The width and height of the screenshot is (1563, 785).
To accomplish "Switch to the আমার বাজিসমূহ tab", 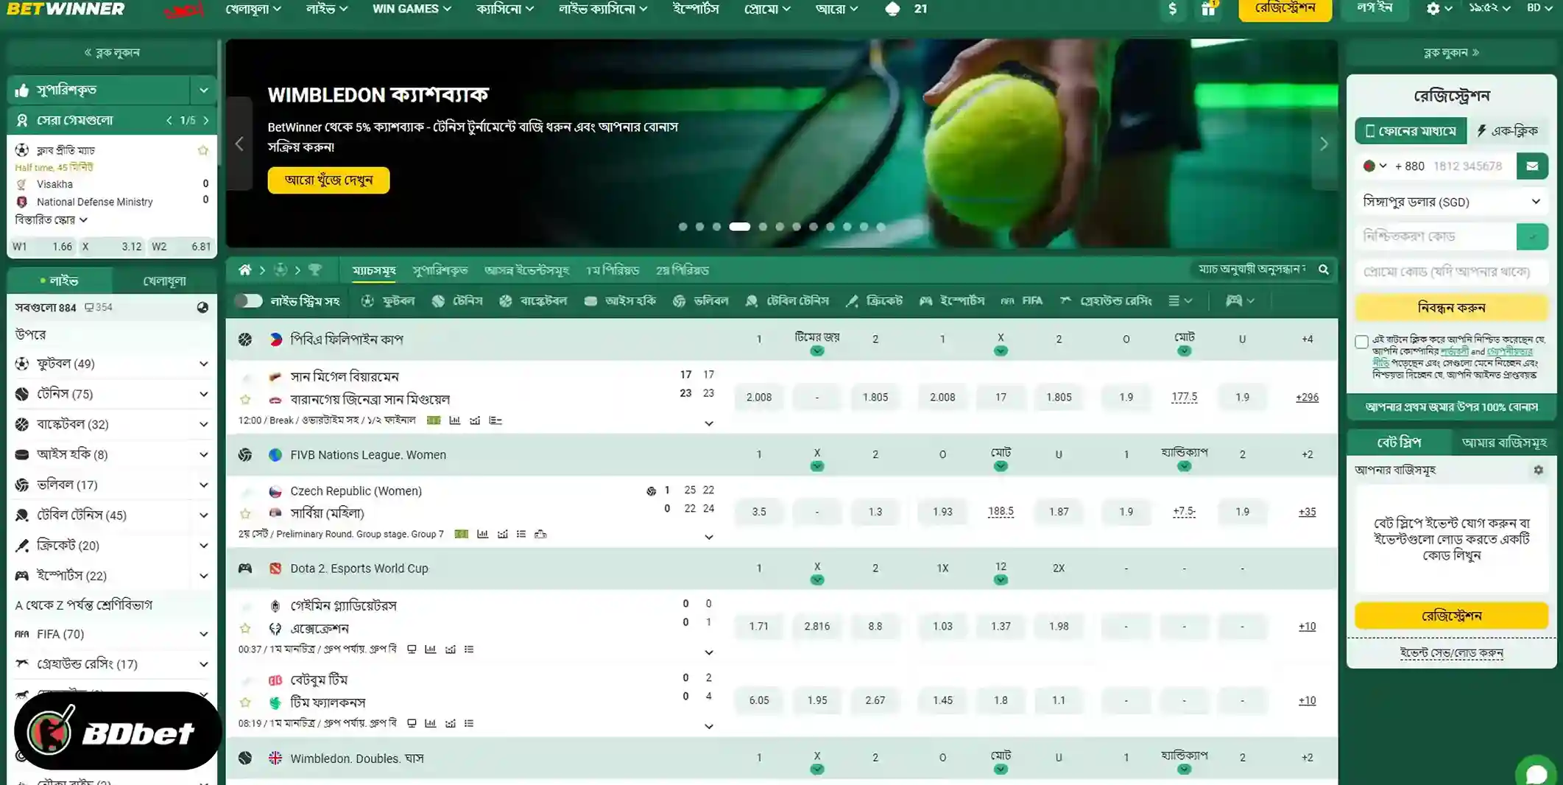I will (1503, 443).
